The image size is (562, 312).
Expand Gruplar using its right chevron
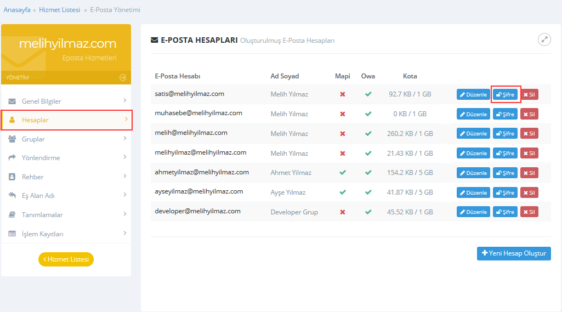125,138
